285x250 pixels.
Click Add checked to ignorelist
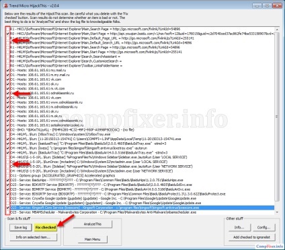click(251, 237)
